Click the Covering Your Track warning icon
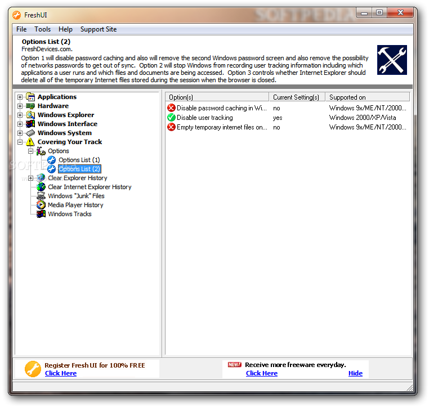This screenshot has height=407, width=429. 30,142
